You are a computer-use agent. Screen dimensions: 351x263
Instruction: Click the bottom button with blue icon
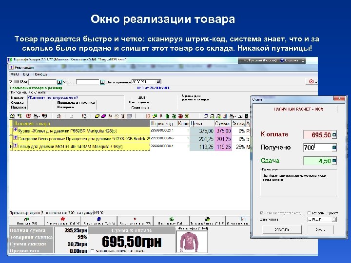coord(99,221)
